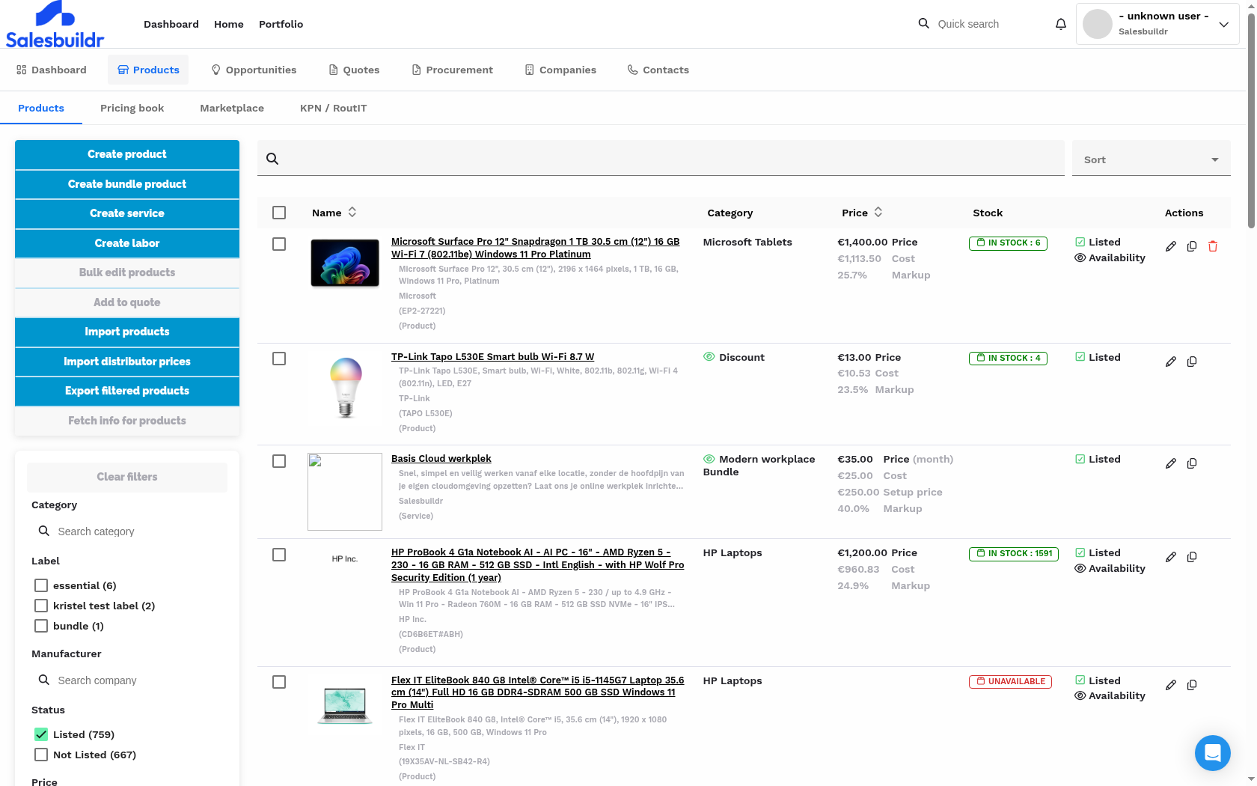This screenshot has height=786, width=1257.
Task: Click the user avatar circle
Action: click(x=1097, y=24)
